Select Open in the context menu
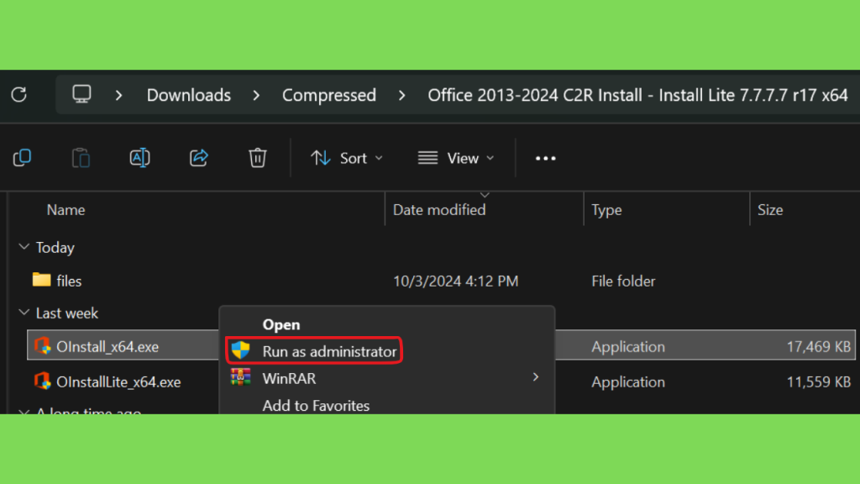The height and width of the screenshot is (484, 860). pos(281,324)
